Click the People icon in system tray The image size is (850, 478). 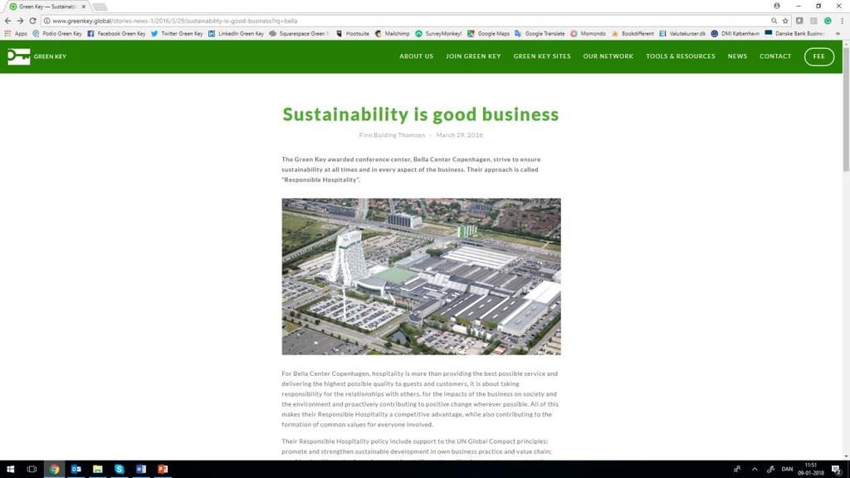tap(737, 470)
